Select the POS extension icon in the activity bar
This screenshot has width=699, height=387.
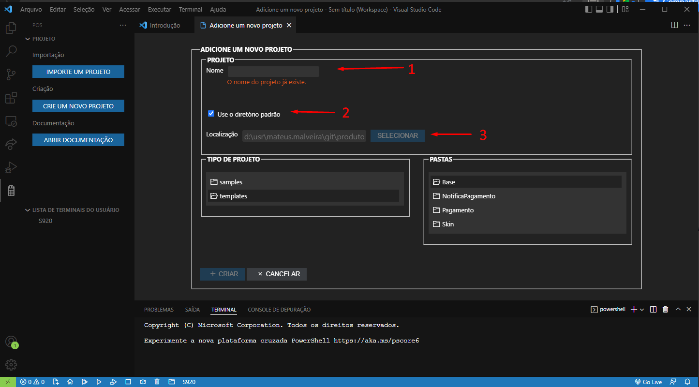pos(11,191)
